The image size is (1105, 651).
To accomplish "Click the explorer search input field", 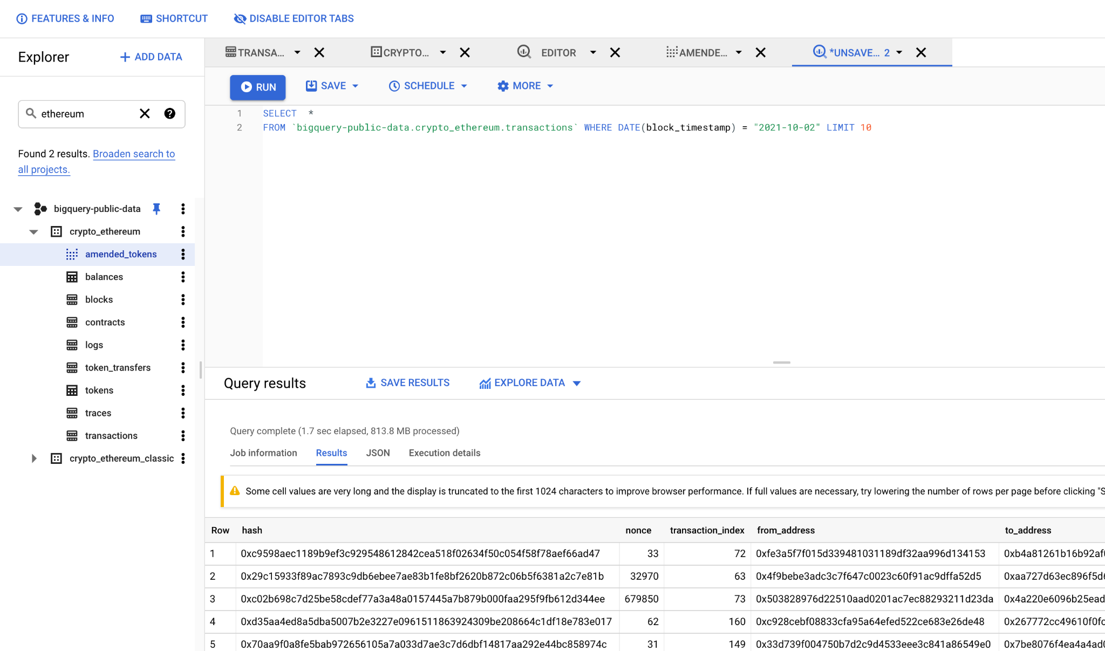I will [x=86, y=114].
